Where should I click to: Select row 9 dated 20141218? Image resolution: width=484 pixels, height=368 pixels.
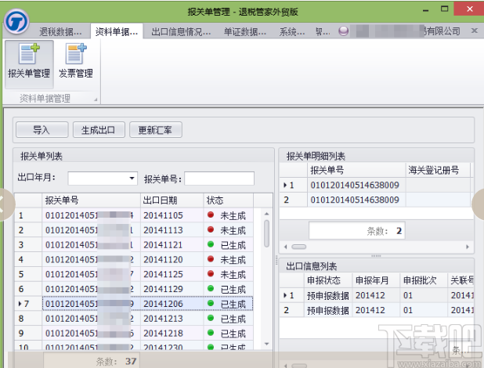point(134,333)
